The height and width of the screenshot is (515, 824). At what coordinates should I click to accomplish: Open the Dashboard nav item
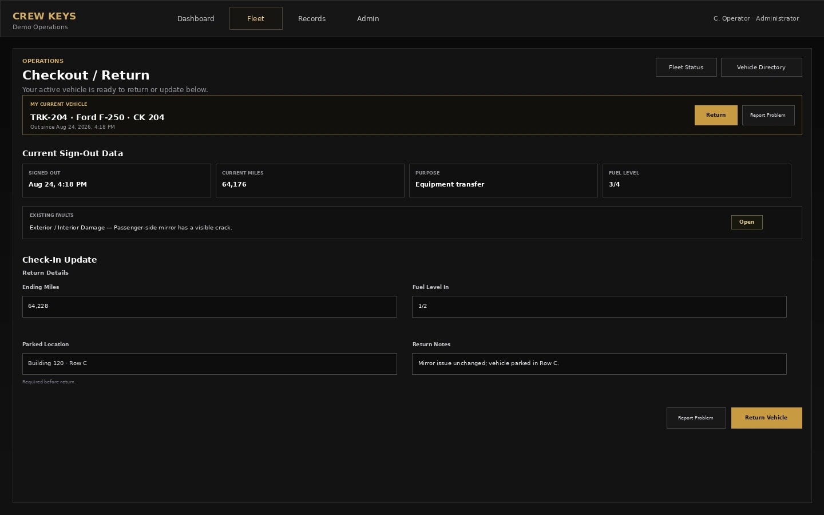(x=196, y=18)
